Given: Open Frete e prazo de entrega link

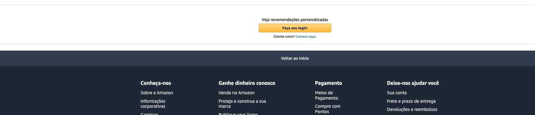Looking at the screenshot, I should pyautogui.click(x=411, y=101).
